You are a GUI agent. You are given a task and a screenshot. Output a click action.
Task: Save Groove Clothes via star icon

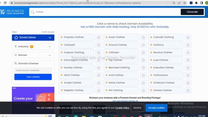tap(143, 45)
